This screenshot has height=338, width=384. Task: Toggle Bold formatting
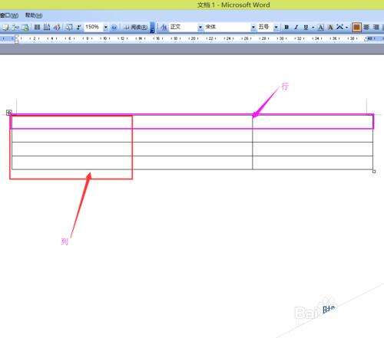tap(286, 27)
